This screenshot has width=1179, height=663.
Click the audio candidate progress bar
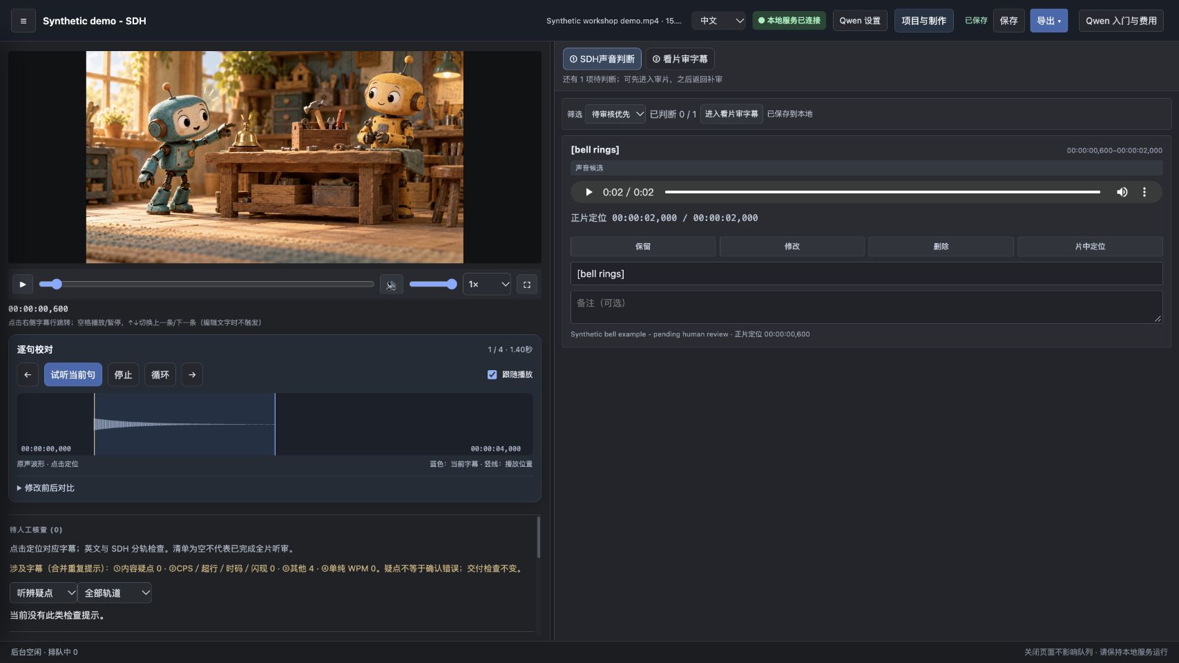pos(883,192)
